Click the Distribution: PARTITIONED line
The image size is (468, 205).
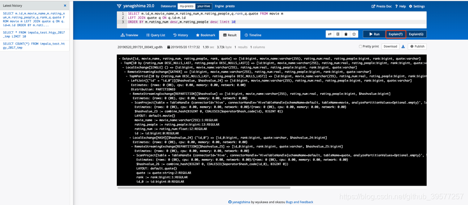(x=153, y=89)
